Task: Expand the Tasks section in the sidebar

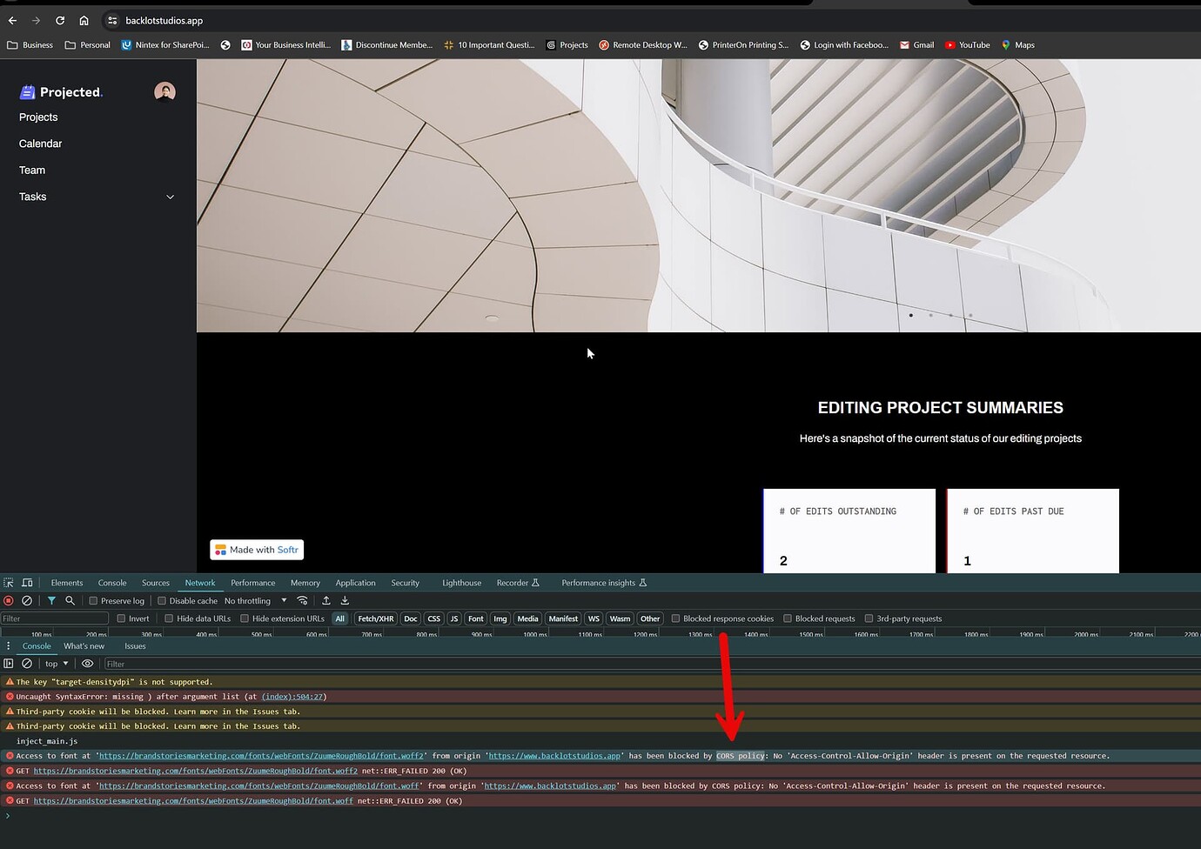Action: pos(171,197)
